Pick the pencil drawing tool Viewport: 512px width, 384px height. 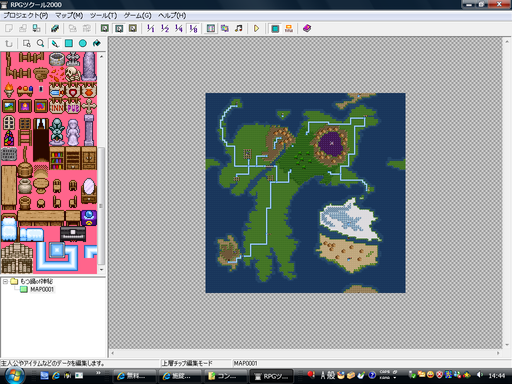54,43
